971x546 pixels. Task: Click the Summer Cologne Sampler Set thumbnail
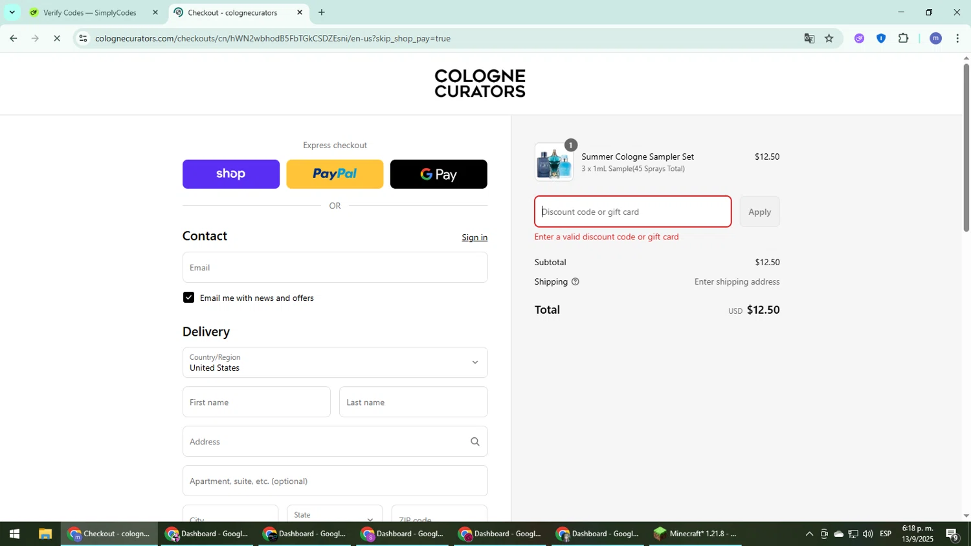click(554, 162)
